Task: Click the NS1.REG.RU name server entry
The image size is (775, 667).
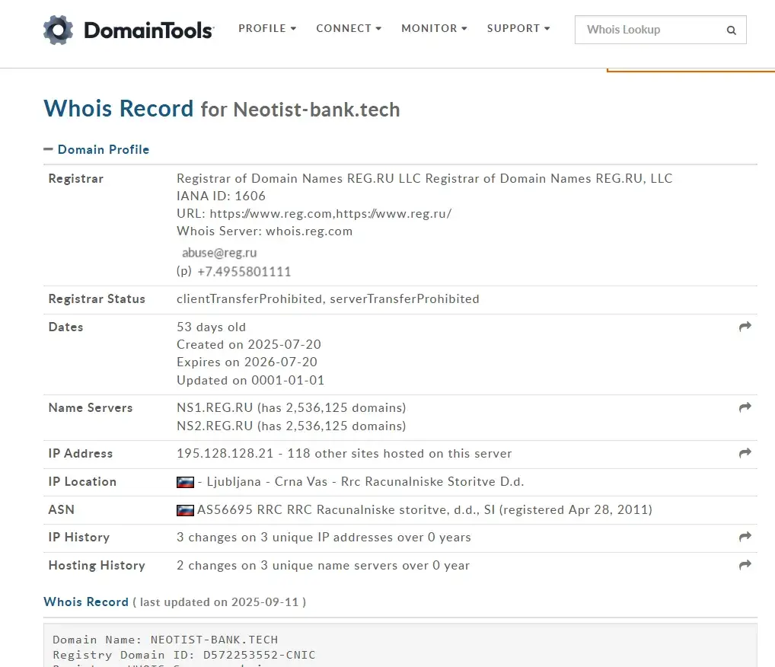Action: click(x=291, y=407)
